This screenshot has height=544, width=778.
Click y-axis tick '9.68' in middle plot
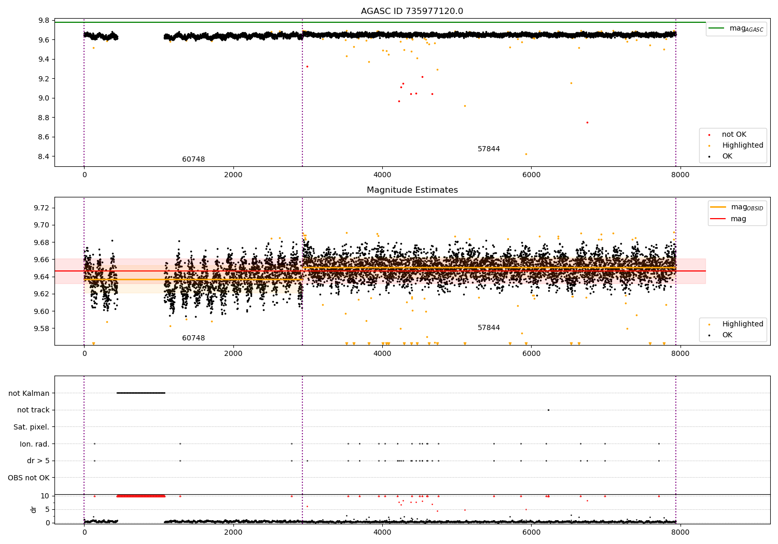tap(41, 243)
